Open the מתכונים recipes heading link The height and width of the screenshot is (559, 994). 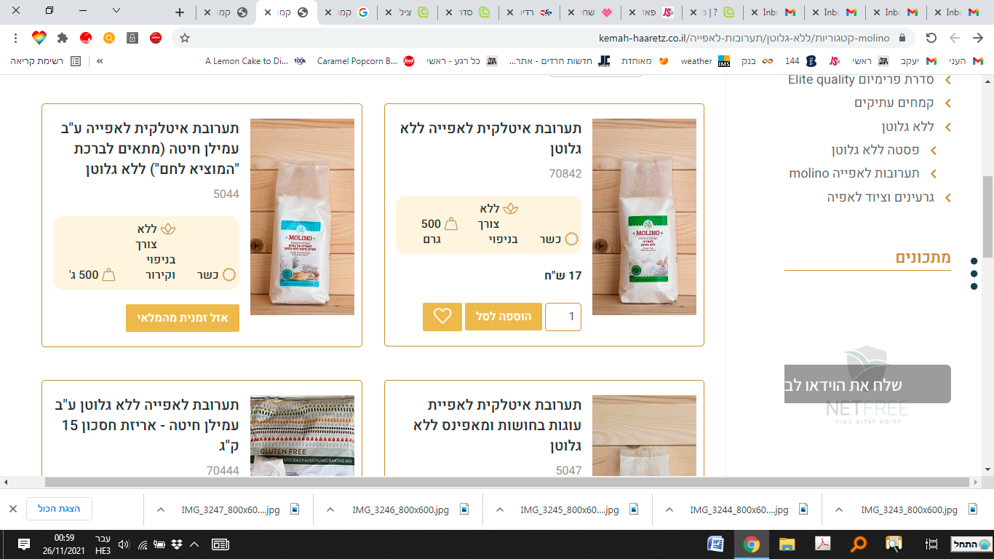(x=923, y=257)
